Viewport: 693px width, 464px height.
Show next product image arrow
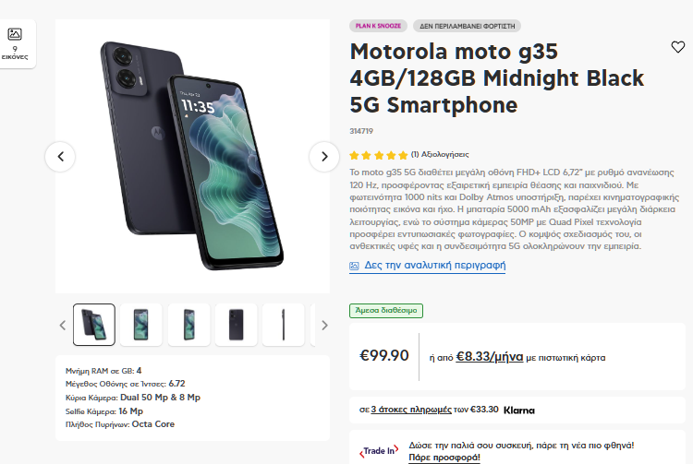click(323, 157)
